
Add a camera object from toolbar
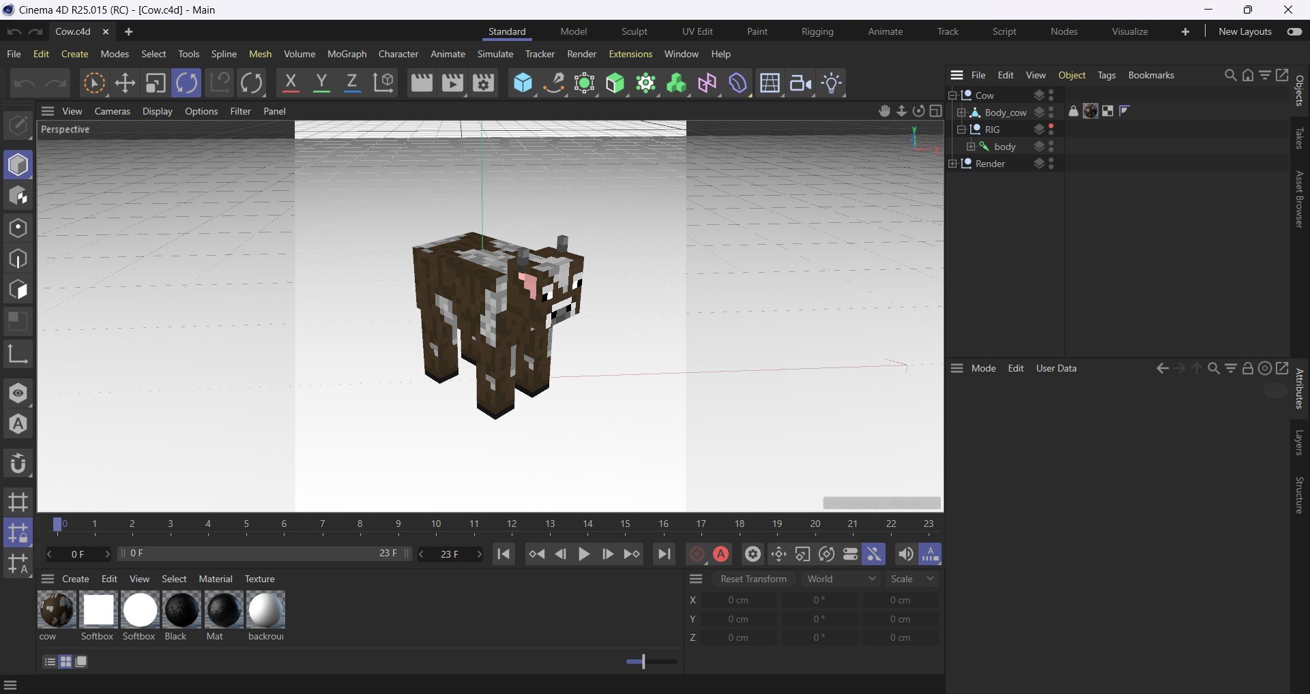801,83
